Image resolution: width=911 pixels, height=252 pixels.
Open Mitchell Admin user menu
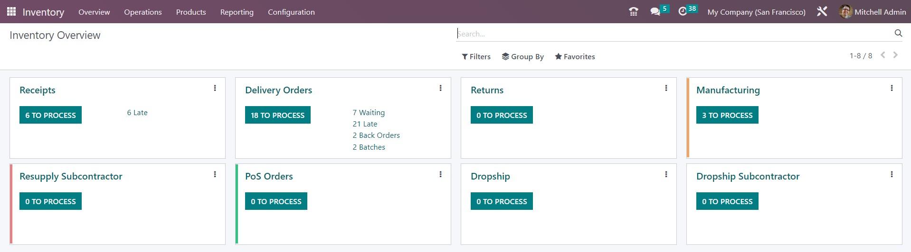coord(873,12)
